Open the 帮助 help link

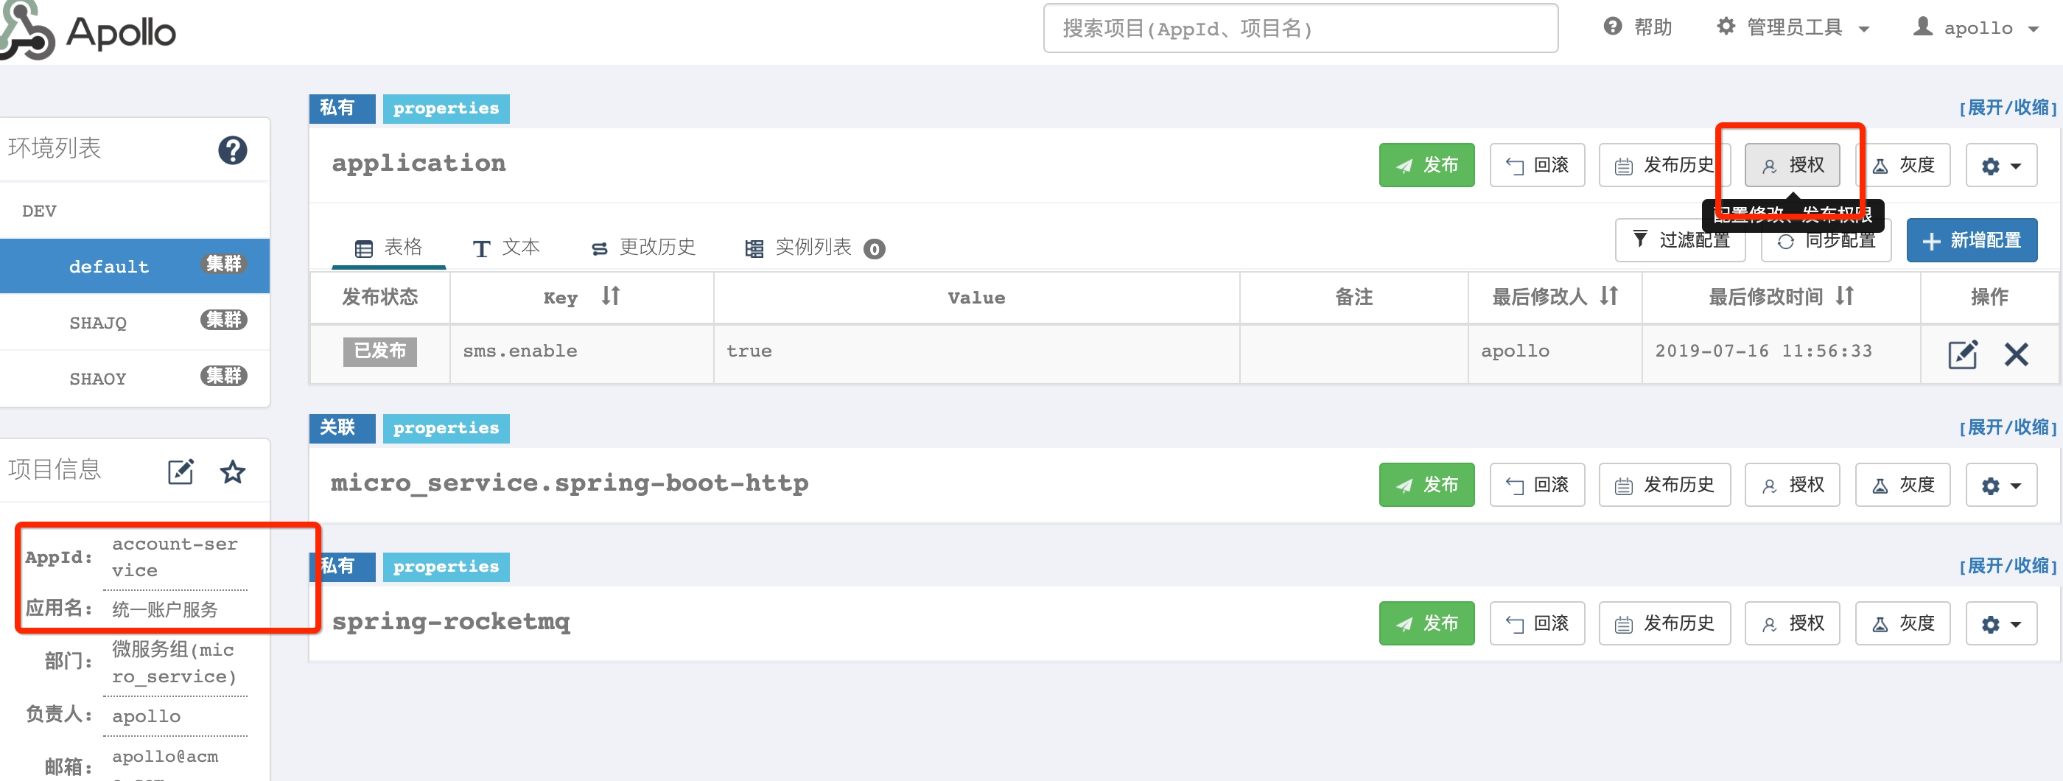1638,27
